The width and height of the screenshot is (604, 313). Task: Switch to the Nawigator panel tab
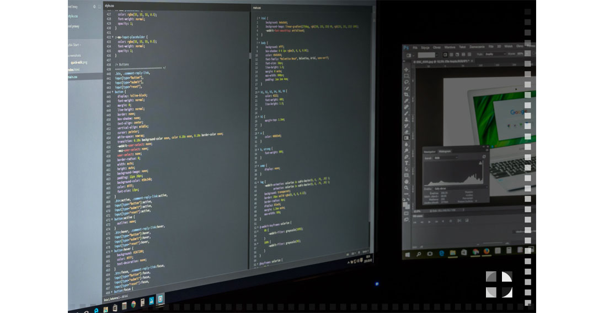tap(430, 151)
